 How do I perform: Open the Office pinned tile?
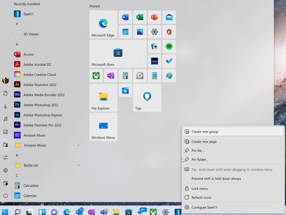click(x=169, y=32)
